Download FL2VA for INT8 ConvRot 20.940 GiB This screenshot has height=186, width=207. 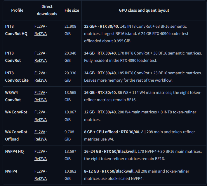40,53
